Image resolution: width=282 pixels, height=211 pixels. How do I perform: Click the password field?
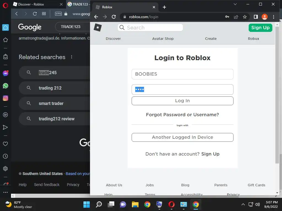[x=182, y=90]
